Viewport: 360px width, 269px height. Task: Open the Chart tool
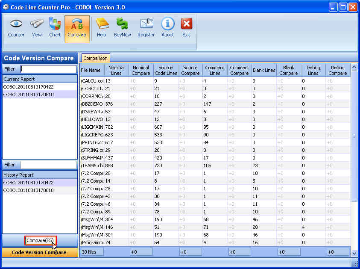pos(55,28)
